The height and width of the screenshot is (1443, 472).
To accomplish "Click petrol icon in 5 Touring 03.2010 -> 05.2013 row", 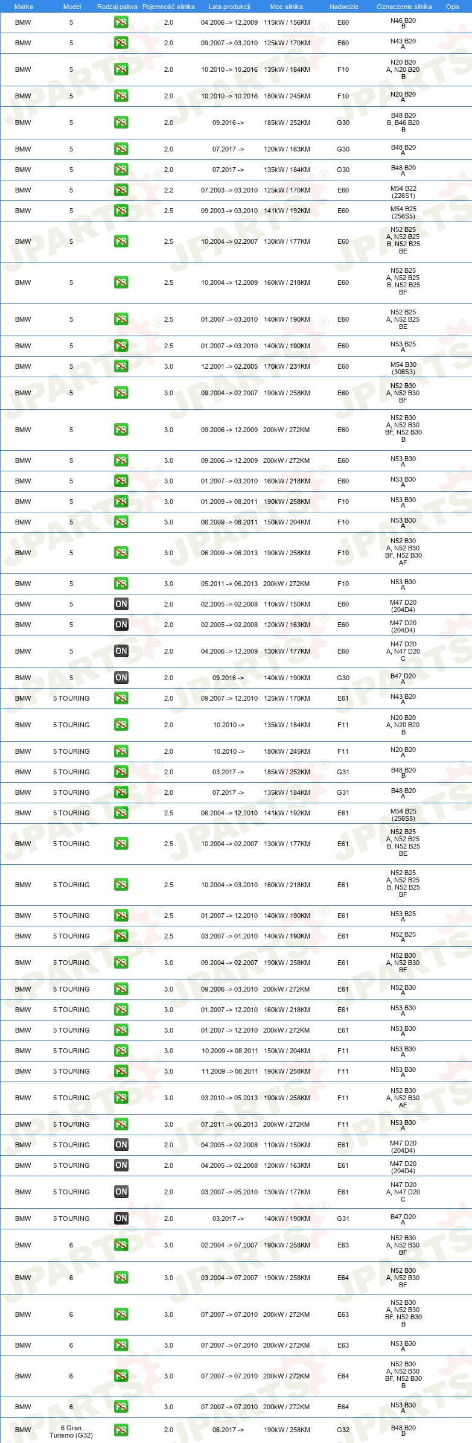I will point(121,1098).
